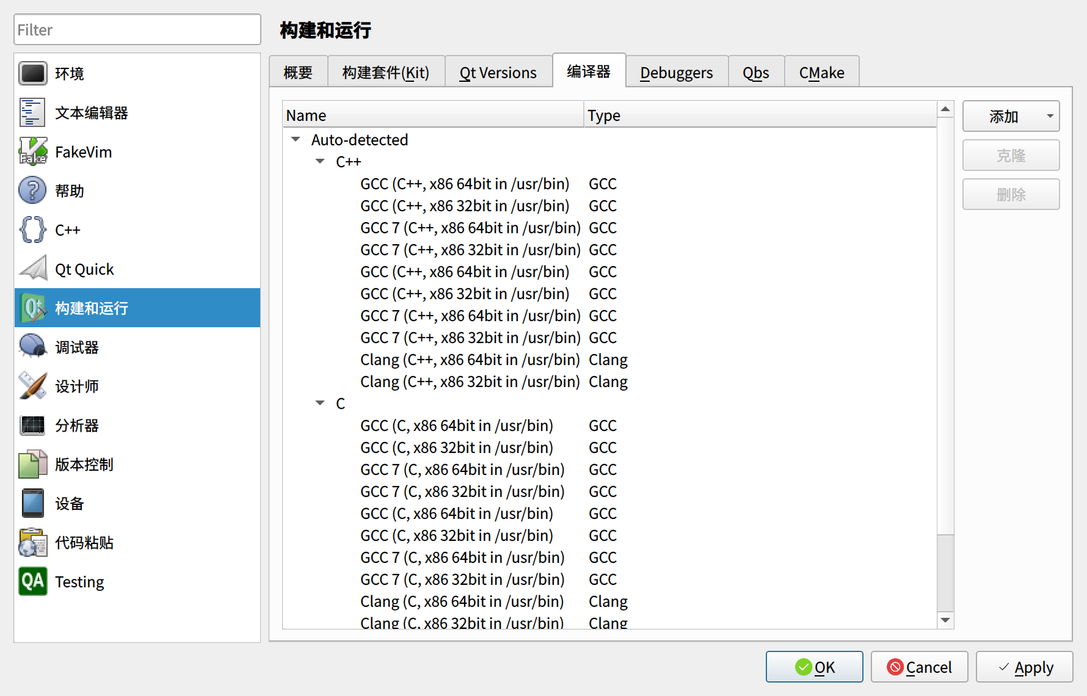Viewport: 1087px width, 696px height.
Task: Open the 文本编辑器 settings section
Action: pyautogui.click(x=32, y=112)
